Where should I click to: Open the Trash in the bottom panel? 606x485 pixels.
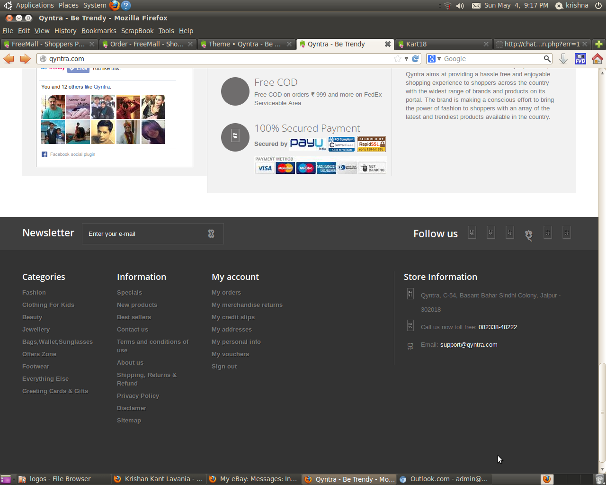[x=600, y=479]
